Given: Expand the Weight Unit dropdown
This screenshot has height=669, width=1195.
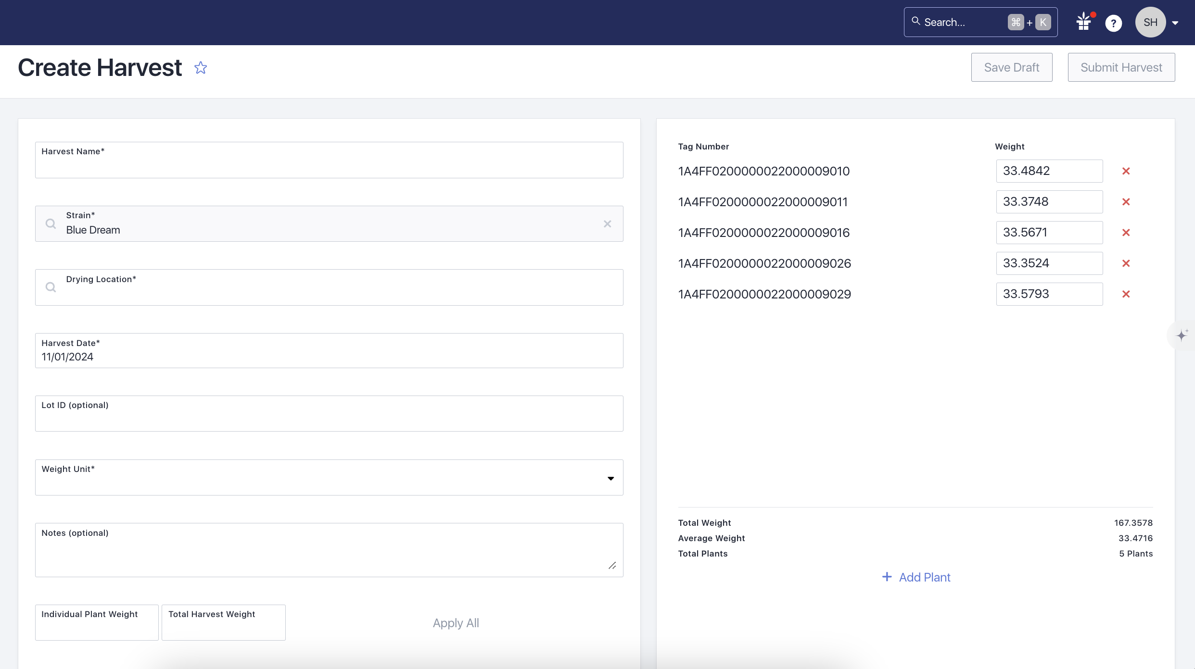Looking at the screenshot, I should (610, 478).
